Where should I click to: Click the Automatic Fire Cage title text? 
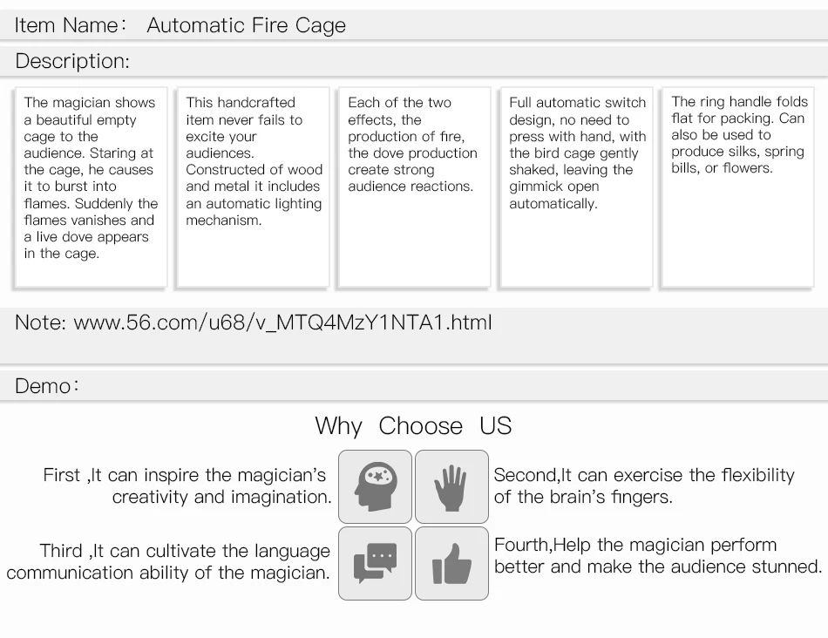tap(247, 25)
